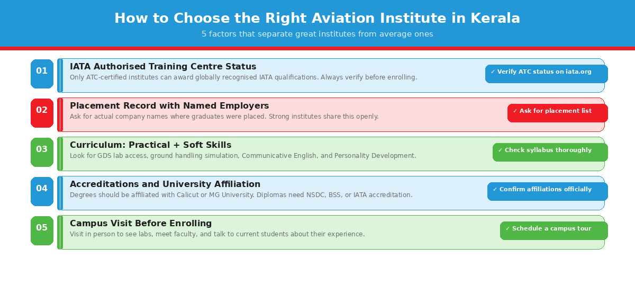Viewport: 635px width, 302px height.
Task: Click the description mentioning ATC-certified institutes
Action: (243, 77)
